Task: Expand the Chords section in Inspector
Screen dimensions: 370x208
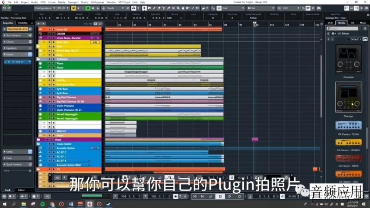Action: click(17, 42)
